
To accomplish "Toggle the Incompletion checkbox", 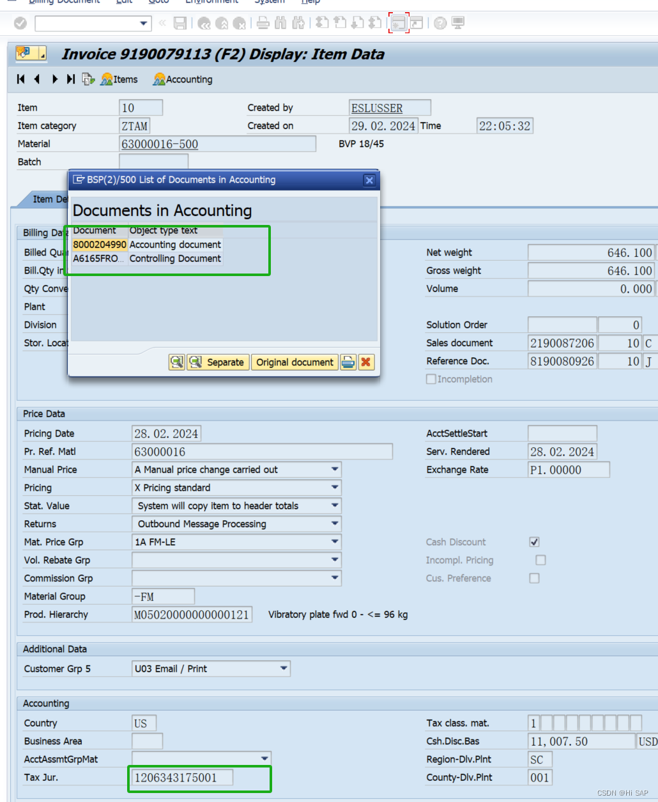I will coord(431,379).
